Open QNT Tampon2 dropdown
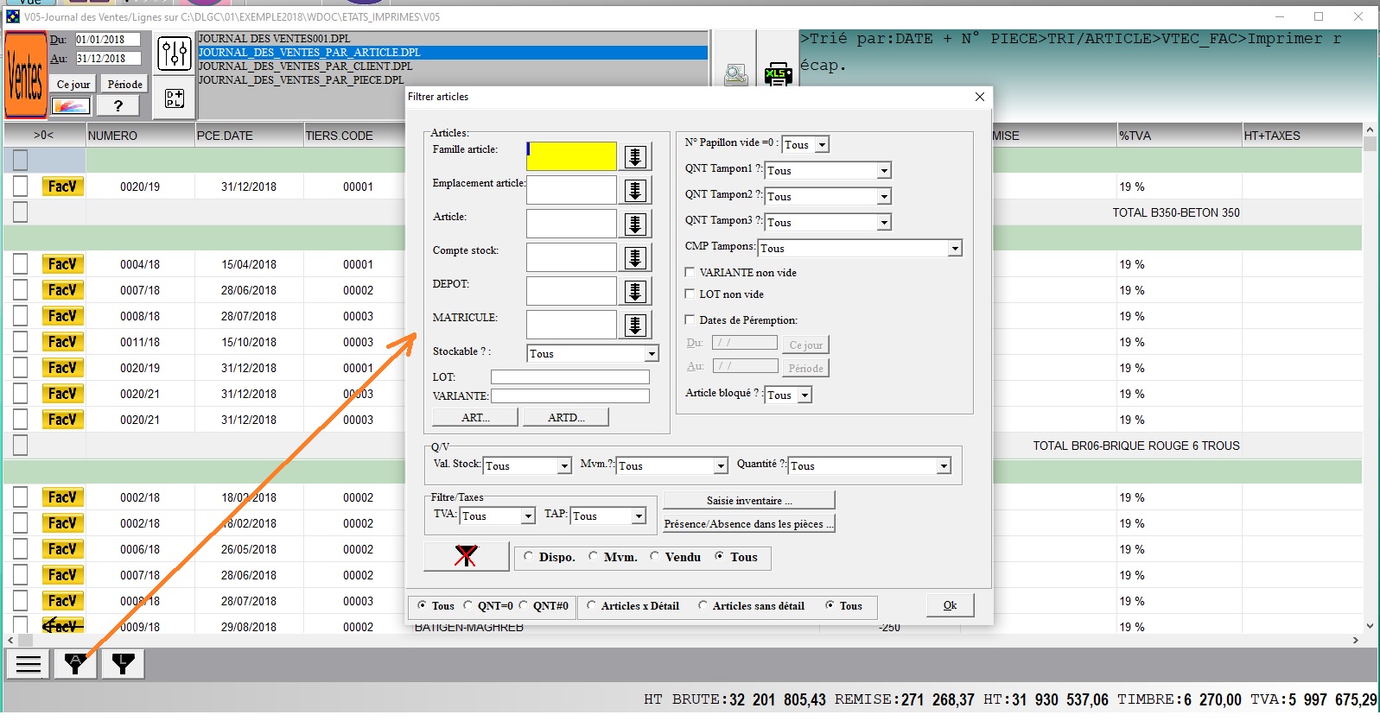 [884, 197]
